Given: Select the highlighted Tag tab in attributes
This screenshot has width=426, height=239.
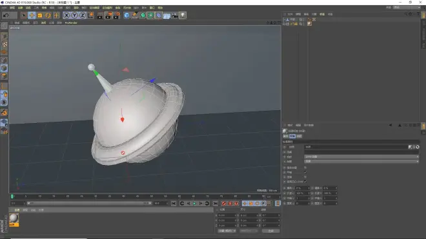Looking at the screenshot, I should pos(292,136).
